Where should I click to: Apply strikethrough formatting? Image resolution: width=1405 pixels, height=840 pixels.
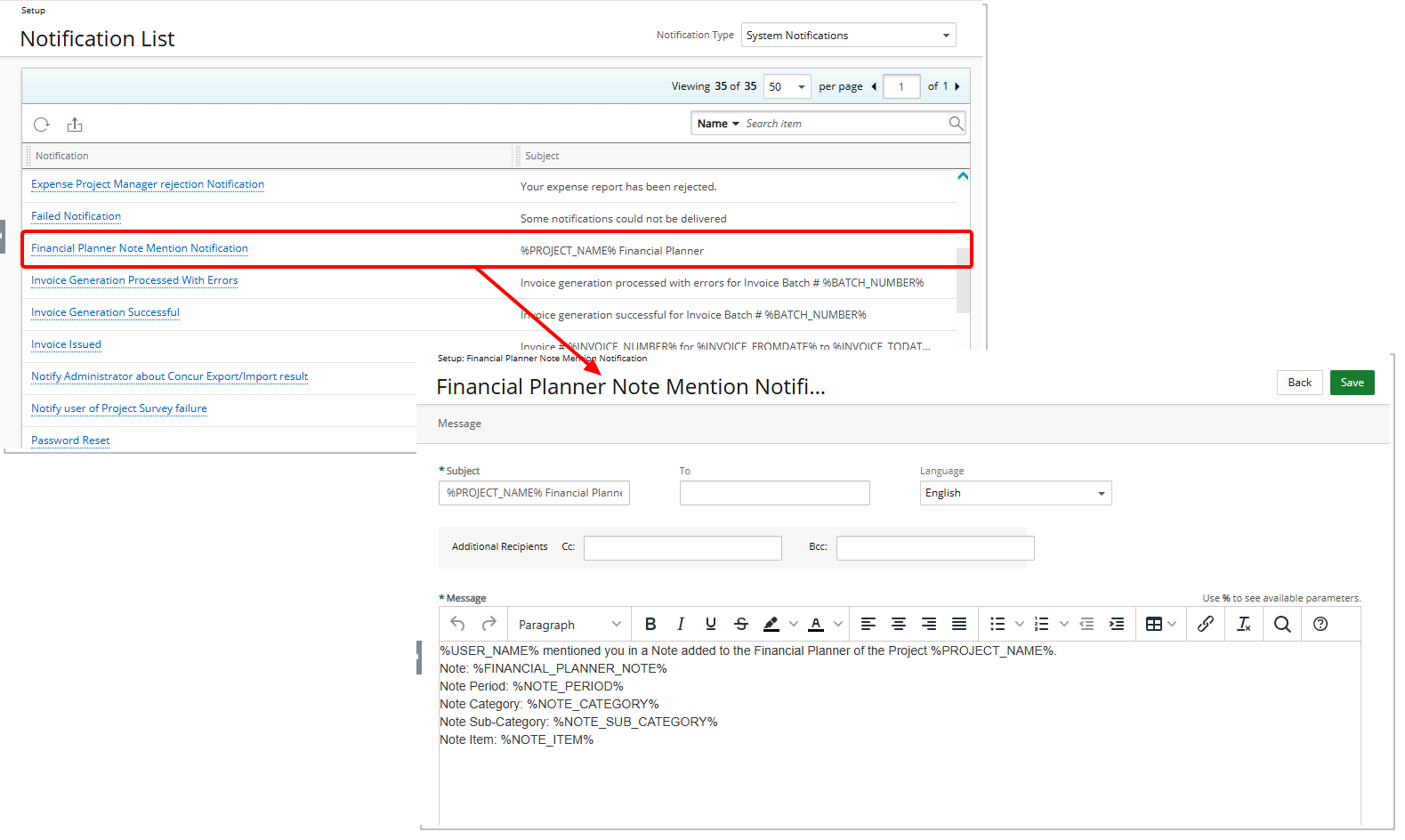[x=741, y=624]
